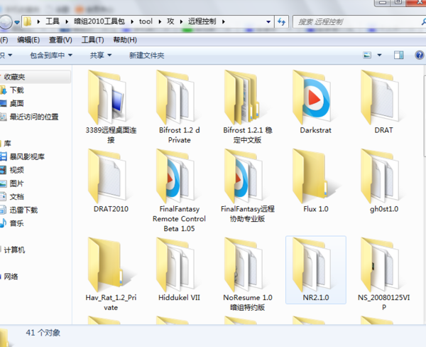Select 库 in the navigation pane
Image resolution: width=426 pixels, height=347 pixels.
point(7,144)
